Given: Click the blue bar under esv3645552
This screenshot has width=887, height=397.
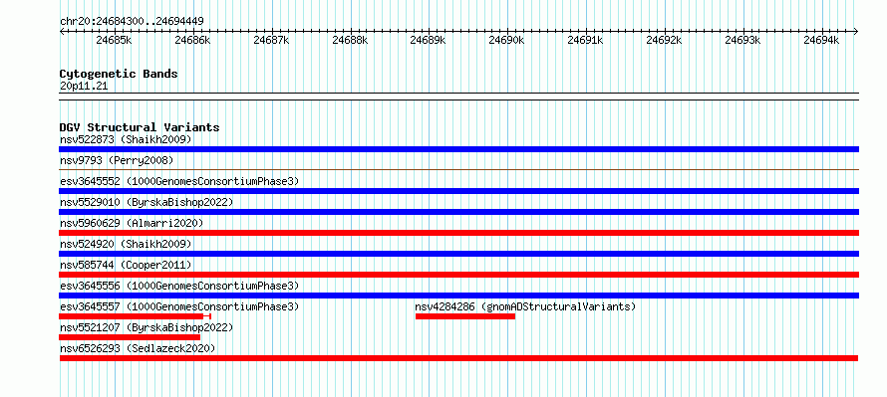Looking at the screenshot, I should [458, 191].
